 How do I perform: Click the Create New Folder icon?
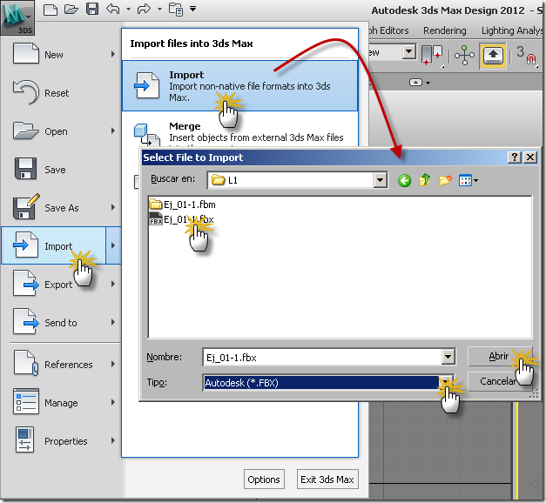point(445,180)
